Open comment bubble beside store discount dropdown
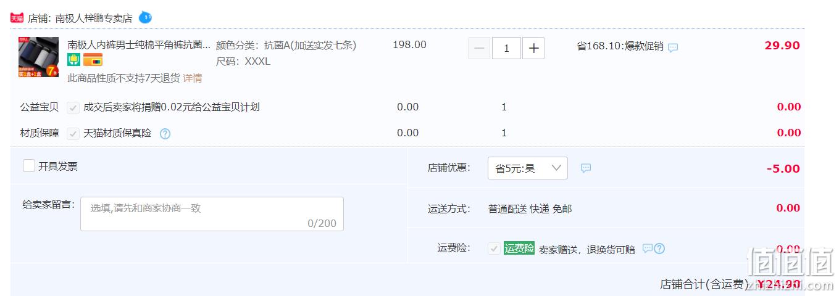 [x=586, y=168]
